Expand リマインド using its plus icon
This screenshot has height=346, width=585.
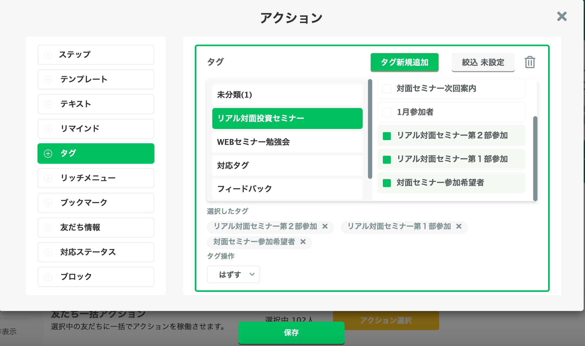[x=48, y=129]
